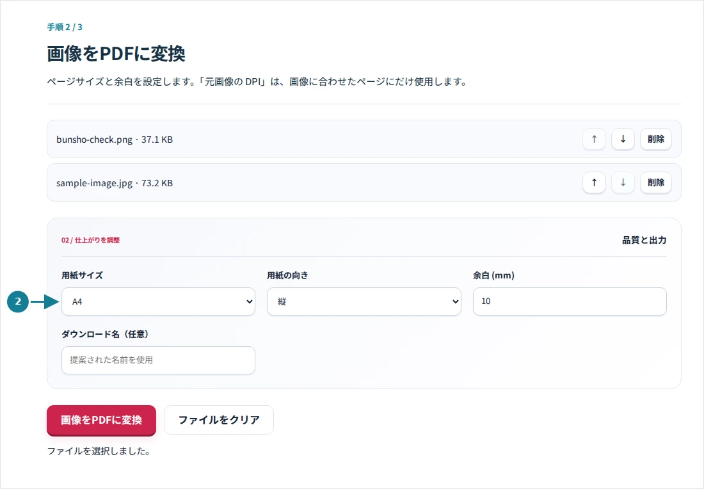Click the 02 / 仕上がりを調整 heading
Image resolution: width=704 pixels, height=489 pixels.
coord(91,240)
